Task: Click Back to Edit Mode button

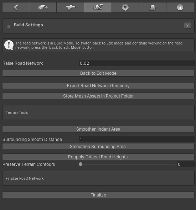Action: 98,73
